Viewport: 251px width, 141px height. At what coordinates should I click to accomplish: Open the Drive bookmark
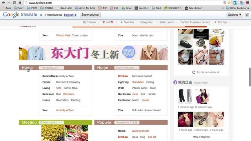pos(126,8)
